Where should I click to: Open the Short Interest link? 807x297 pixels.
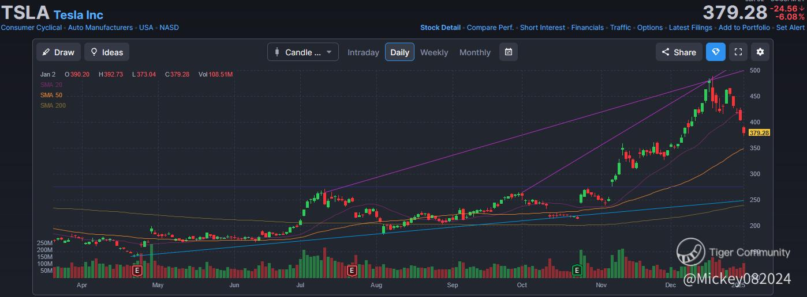tap(543, 28)
